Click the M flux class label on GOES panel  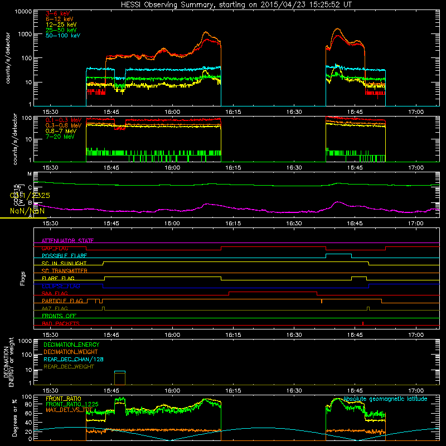30,174
